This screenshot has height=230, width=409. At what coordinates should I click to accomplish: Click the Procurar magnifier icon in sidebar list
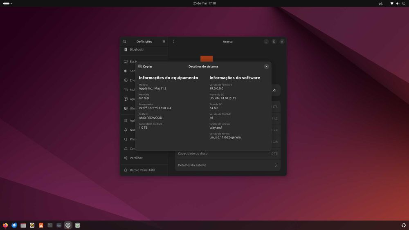click(126, 139)
